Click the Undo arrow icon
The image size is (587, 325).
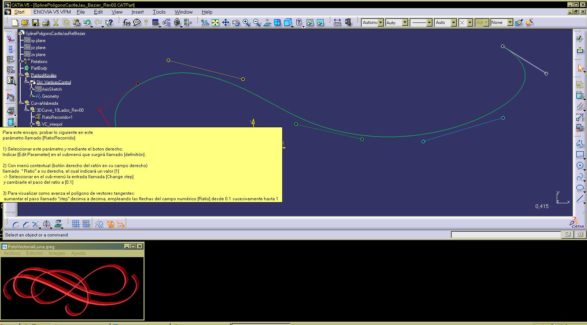coord(87,23)
